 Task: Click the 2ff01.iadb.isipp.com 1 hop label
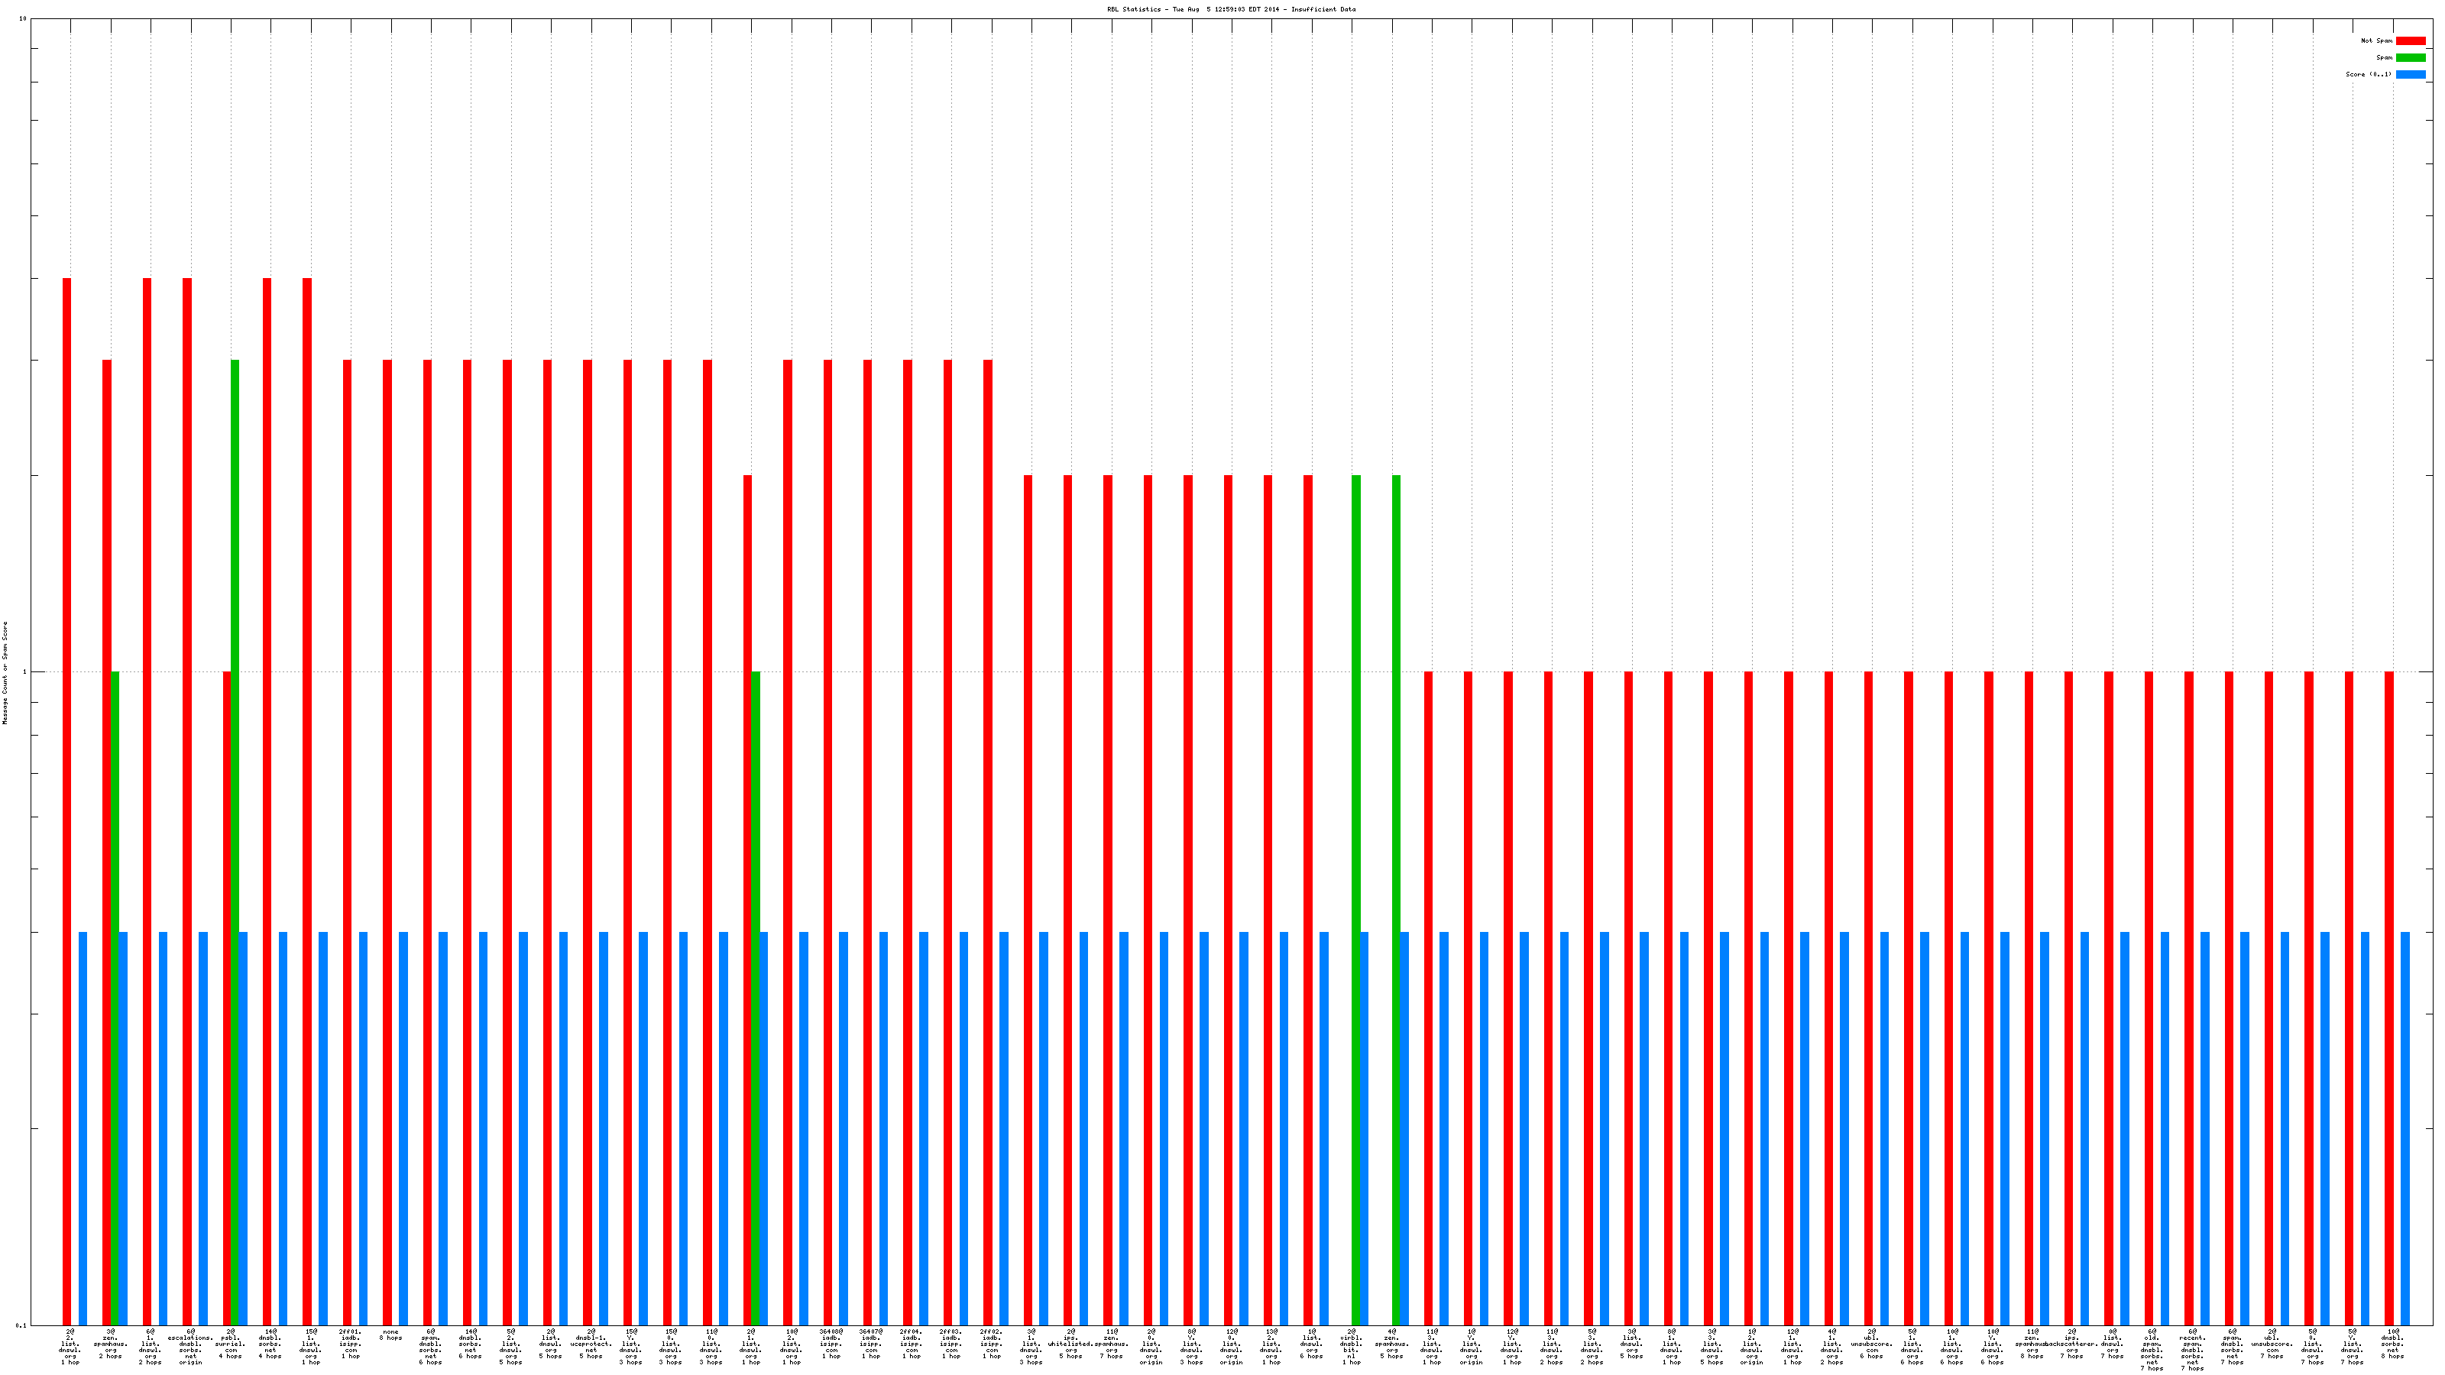pyautogui.click(x=350, y=1344)
